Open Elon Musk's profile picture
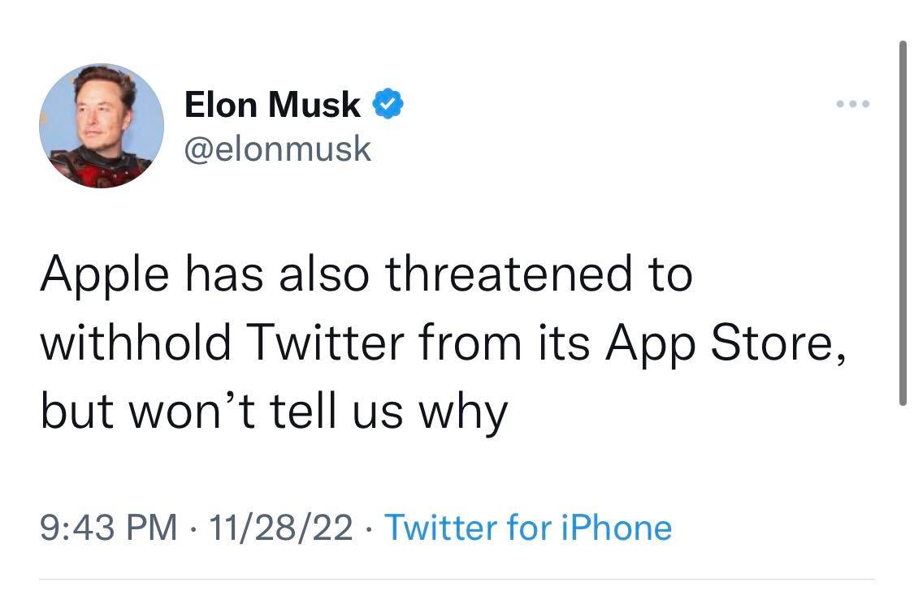Image resolution: width=914 pixels, height=591 pixels. coord(101,126)
